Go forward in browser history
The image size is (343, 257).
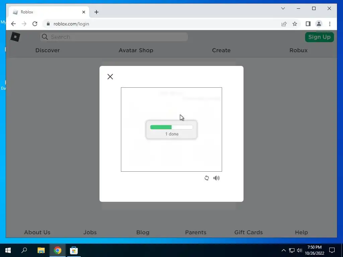tap(24, 24)
